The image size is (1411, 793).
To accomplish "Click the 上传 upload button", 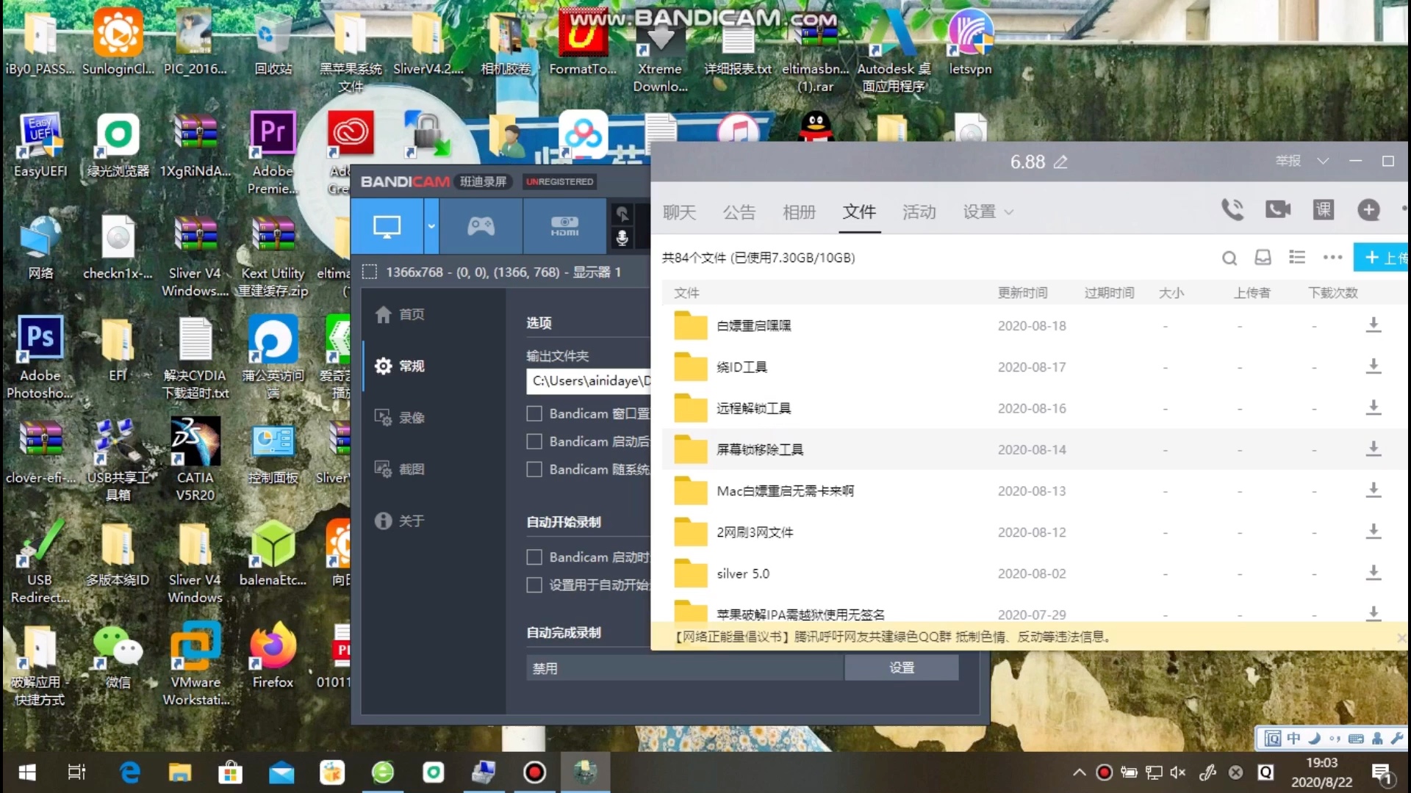I will tap(1382, 258).
